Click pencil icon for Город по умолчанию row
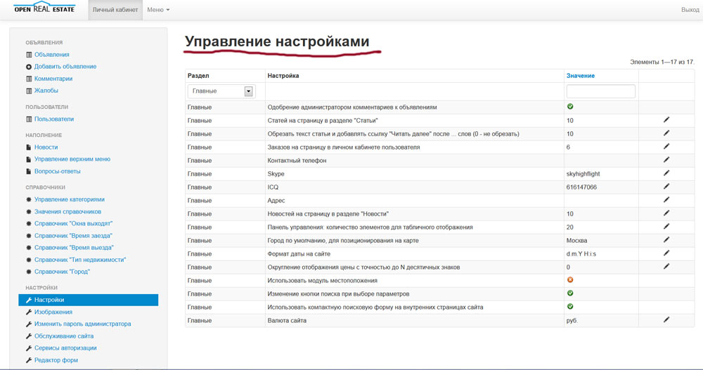Viewport: 703px width, 370px height. 666,239
